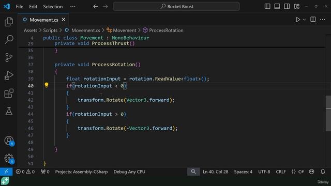The width and height of the screenshot is (331, 186).
Task: Open editor More Actions ellipsis
Action: click(323, 20)
